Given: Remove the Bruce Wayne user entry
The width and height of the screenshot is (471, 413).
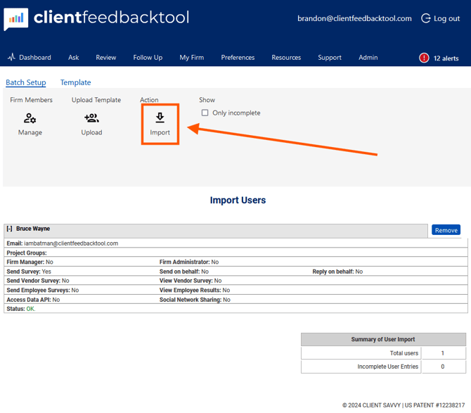Looking at the screenshot, I should pos(446,230).
